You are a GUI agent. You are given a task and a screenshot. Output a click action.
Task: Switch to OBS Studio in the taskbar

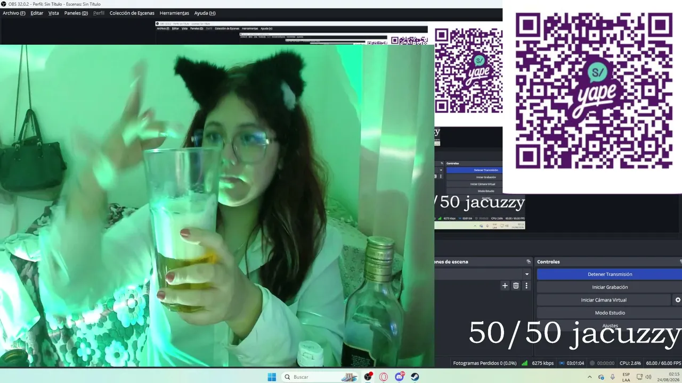coord(368,377)
